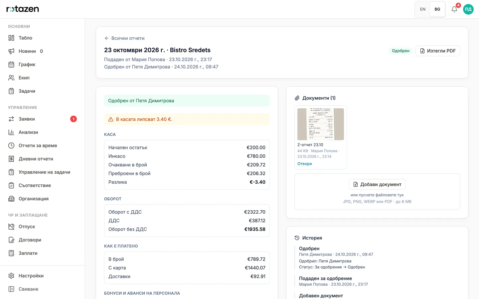479x299 pixels.
Task: Open the Отчети за време clock icon
Action: coord(11,146)
